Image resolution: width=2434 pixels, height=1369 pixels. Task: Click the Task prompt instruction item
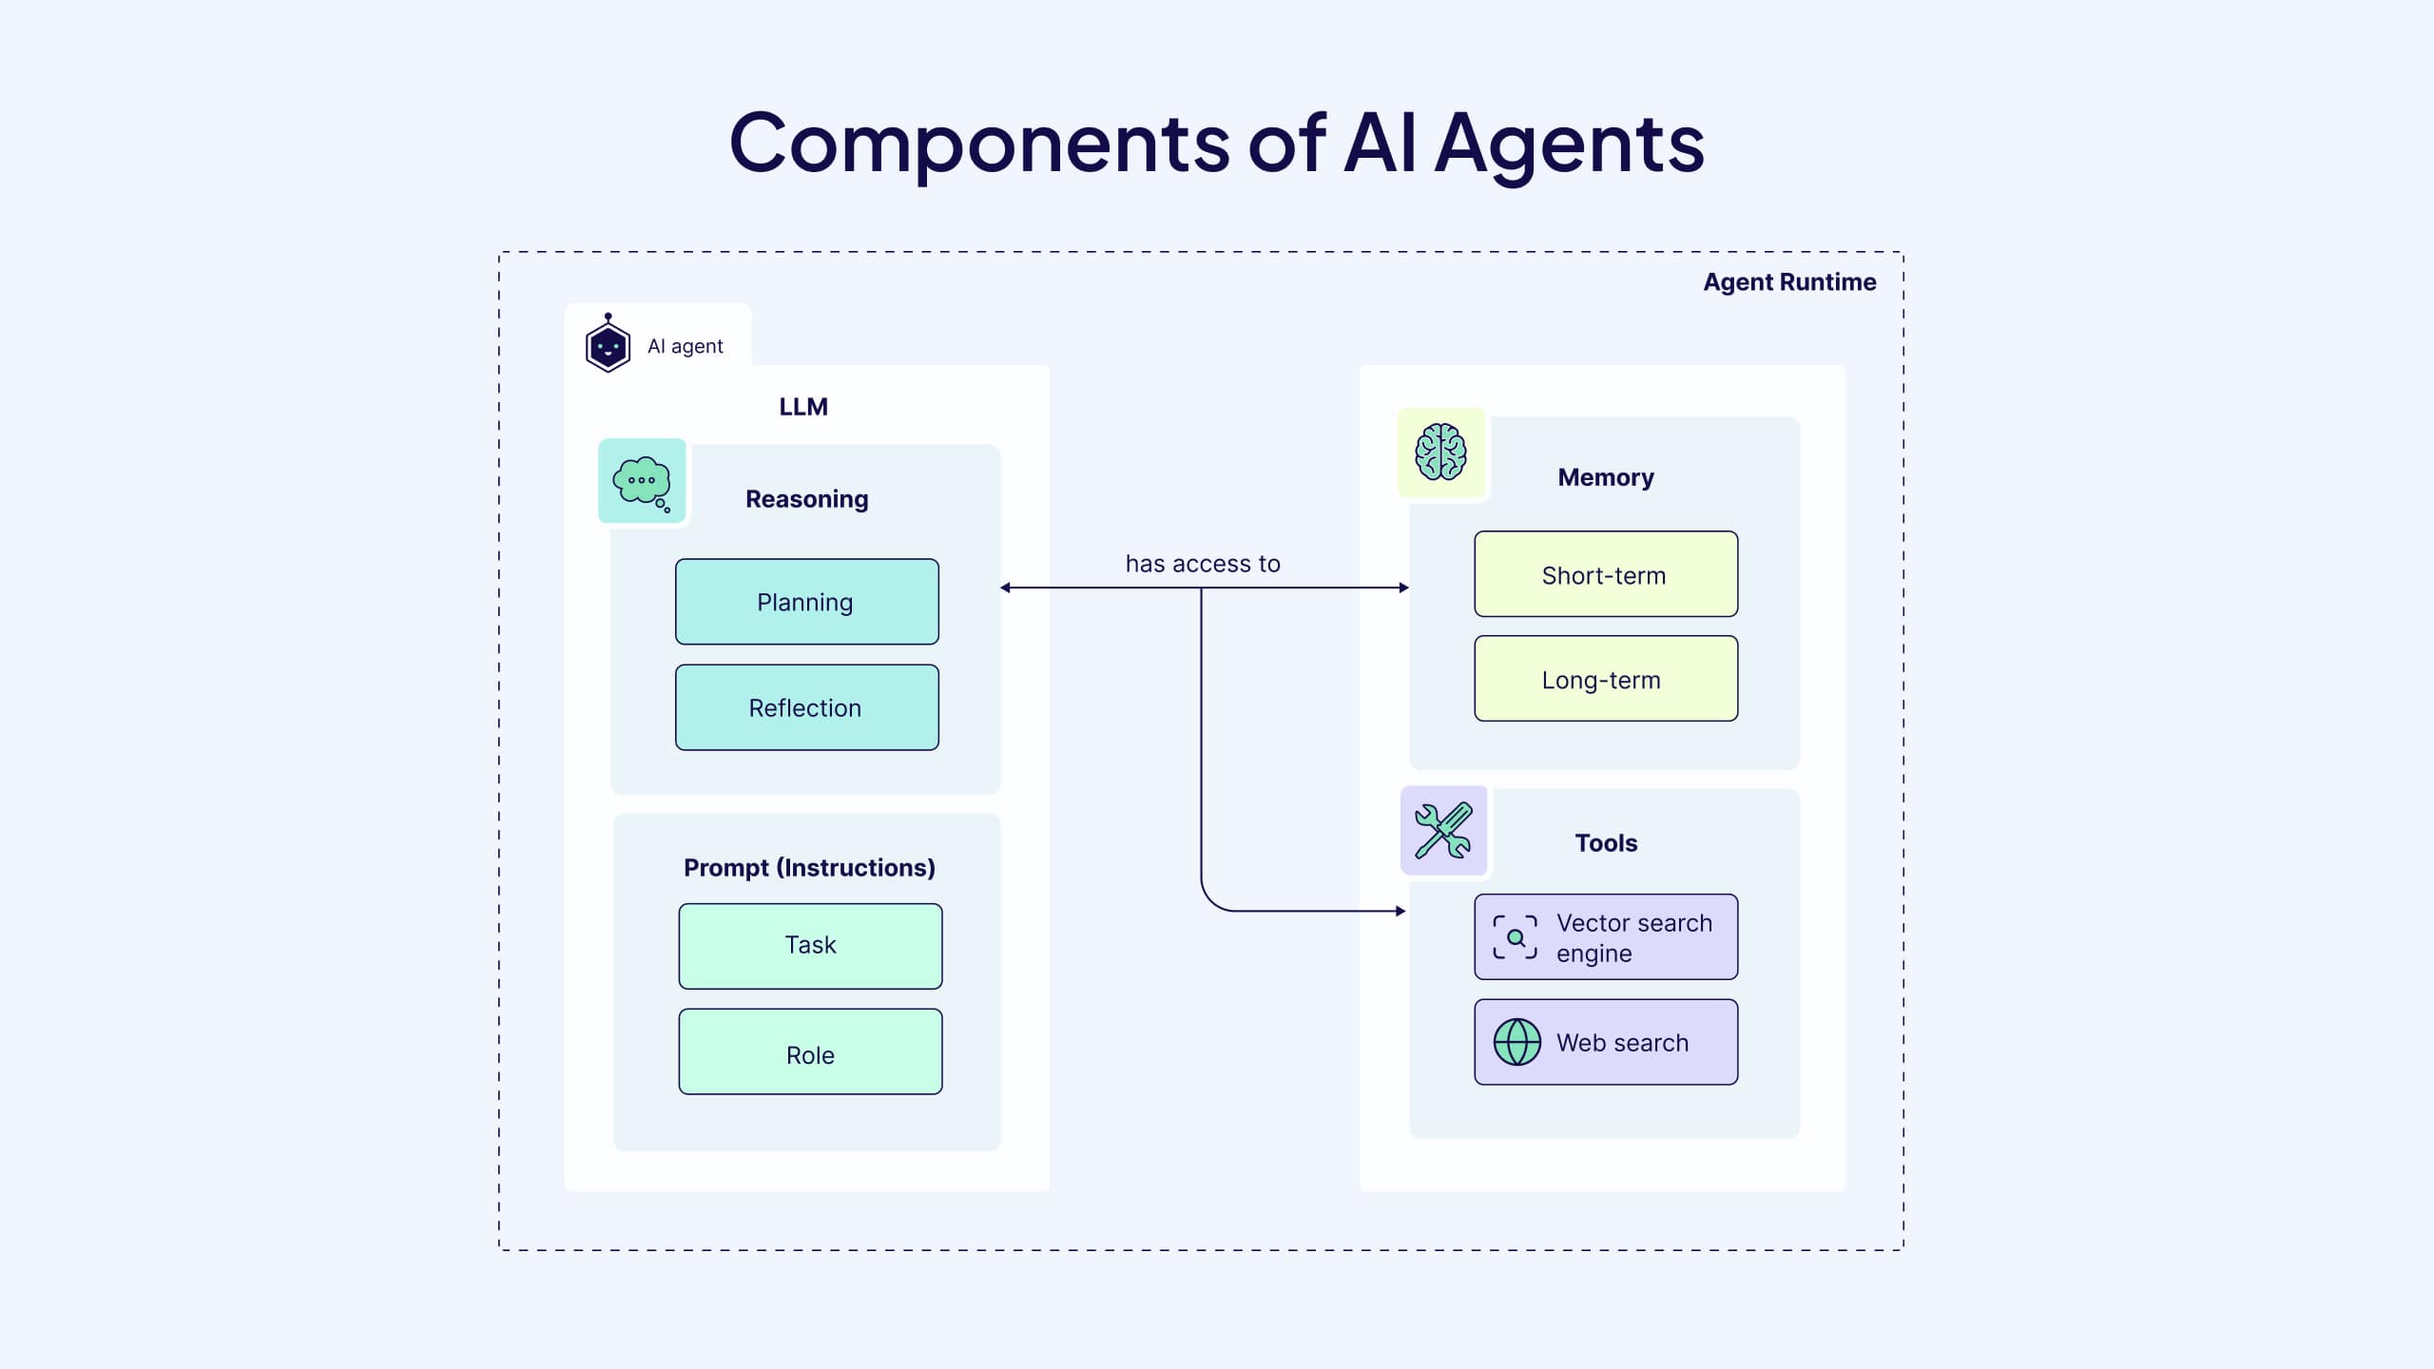click(x=809, y=946)
